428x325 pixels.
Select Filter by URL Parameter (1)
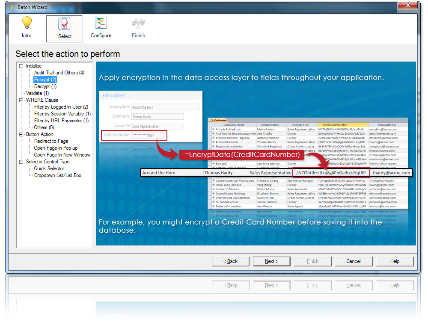[x=61, y=120]
